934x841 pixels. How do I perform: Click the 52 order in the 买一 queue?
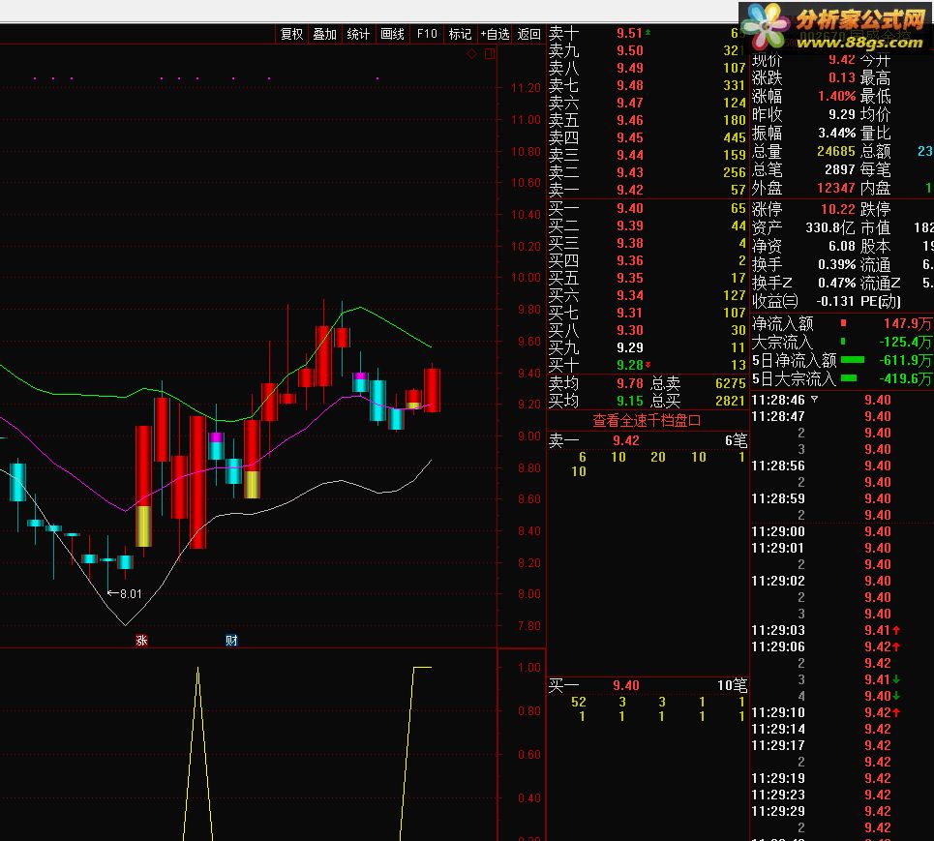coord(579,703)
